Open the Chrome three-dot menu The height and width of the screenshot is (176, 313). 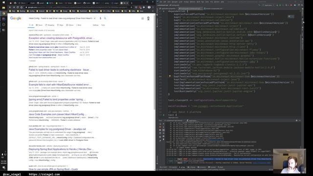click(153, 7)
